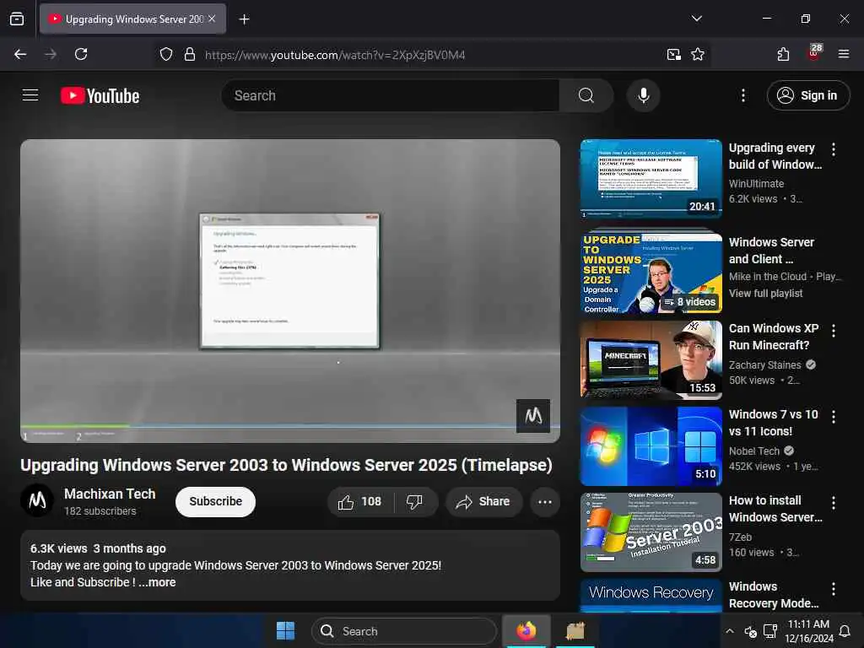The image size is (864, 648).
Task: Click View full playlist link
Action: [x=765, y=293]
